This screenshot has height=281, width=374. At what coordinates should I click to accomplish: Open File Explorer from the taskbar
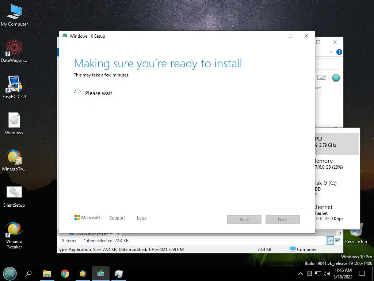[47, 273]
